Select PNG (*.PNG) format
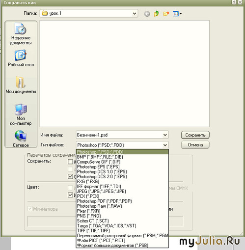This screenshot has width=245, height=250. [x=122, y=216]
